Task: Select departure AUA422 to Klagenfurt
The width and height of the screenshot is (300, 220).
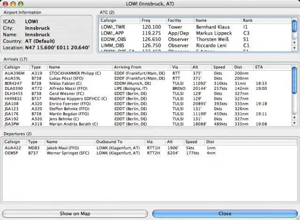Action: (150, 148)
